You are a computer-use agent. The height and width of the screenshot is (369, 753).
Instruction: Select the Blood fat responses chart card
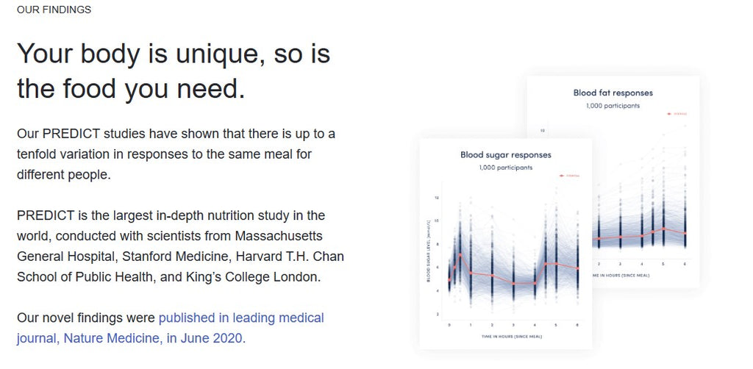pyautogui.click(x=613, y=182)
